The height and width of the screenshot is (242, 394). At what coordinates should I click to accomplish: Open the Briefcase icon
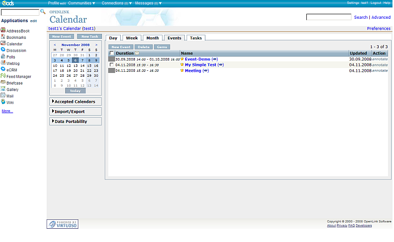pos(3,83)
